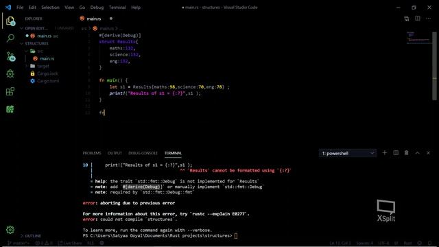This screenshot has height=247, width=439.
Task: Open Cargo.lock file in explorer
Action: click(47, 73)
